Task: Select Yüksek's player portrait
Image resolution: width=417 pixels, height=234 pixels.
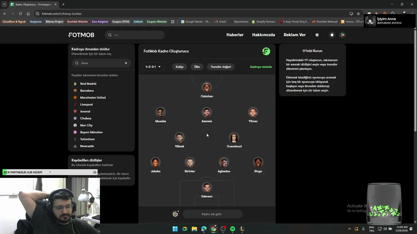Action: [180, 137]
